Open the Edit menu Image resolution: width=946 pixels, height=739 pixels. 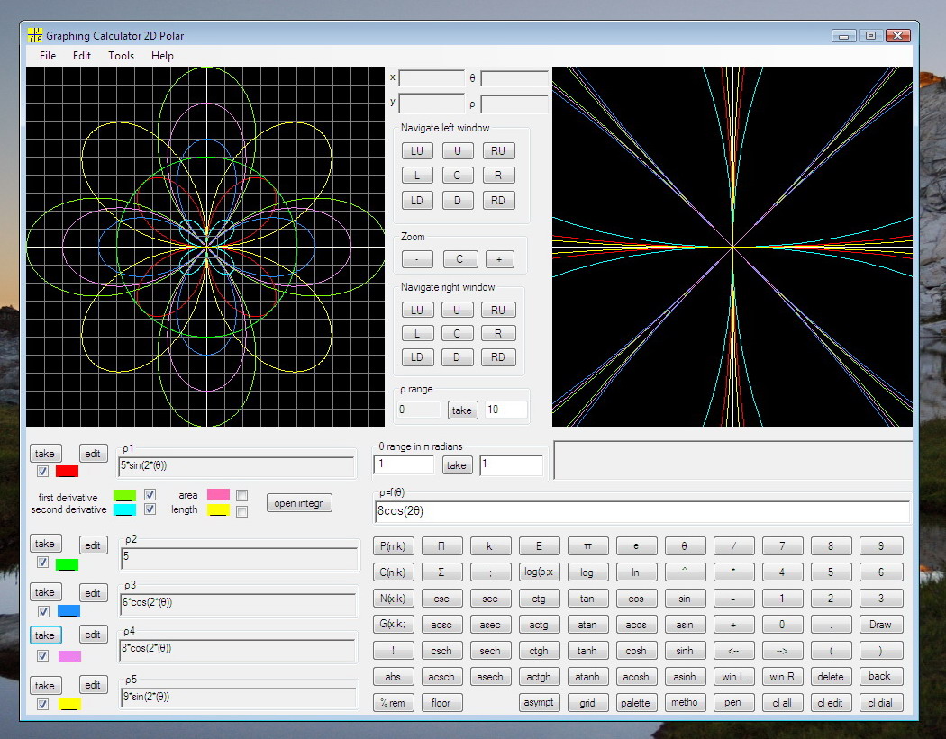click(81, 56)
